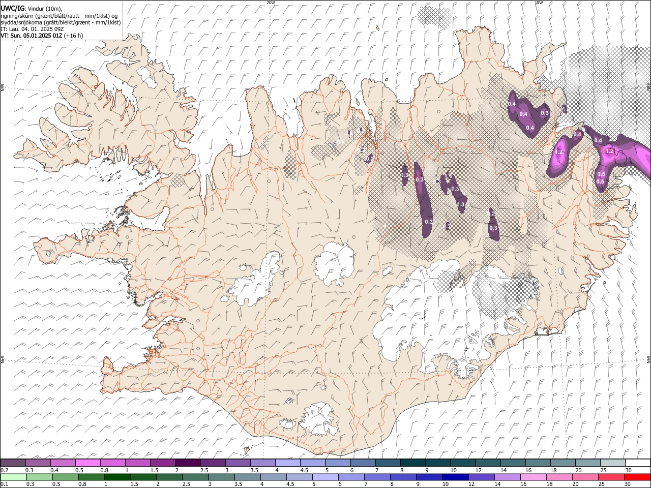The width and height of the screenshot is (651, 488).
Task: Select the 6 swatch in the rain legend
Action: pos(351,477)
